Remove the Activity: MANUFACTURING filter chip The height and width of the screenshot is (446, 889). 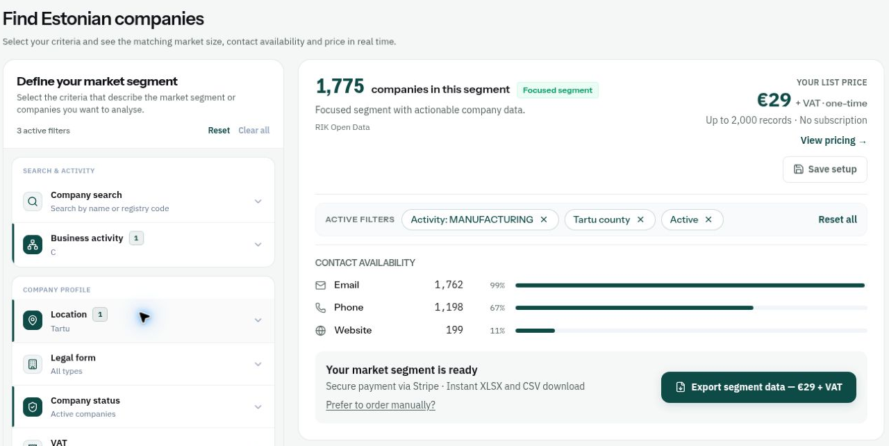pyautogui.click(x=544, y=220)
